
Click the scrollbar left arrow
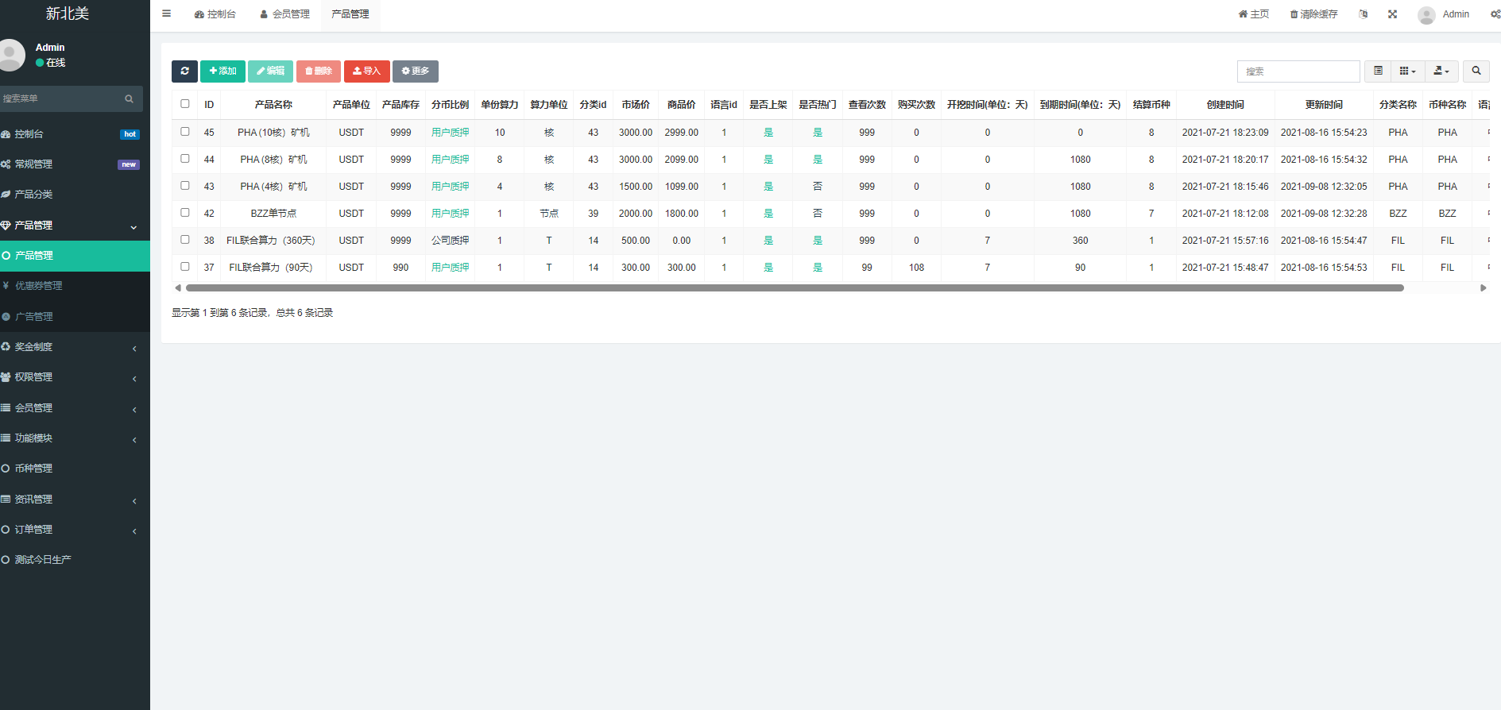point(178,288)
